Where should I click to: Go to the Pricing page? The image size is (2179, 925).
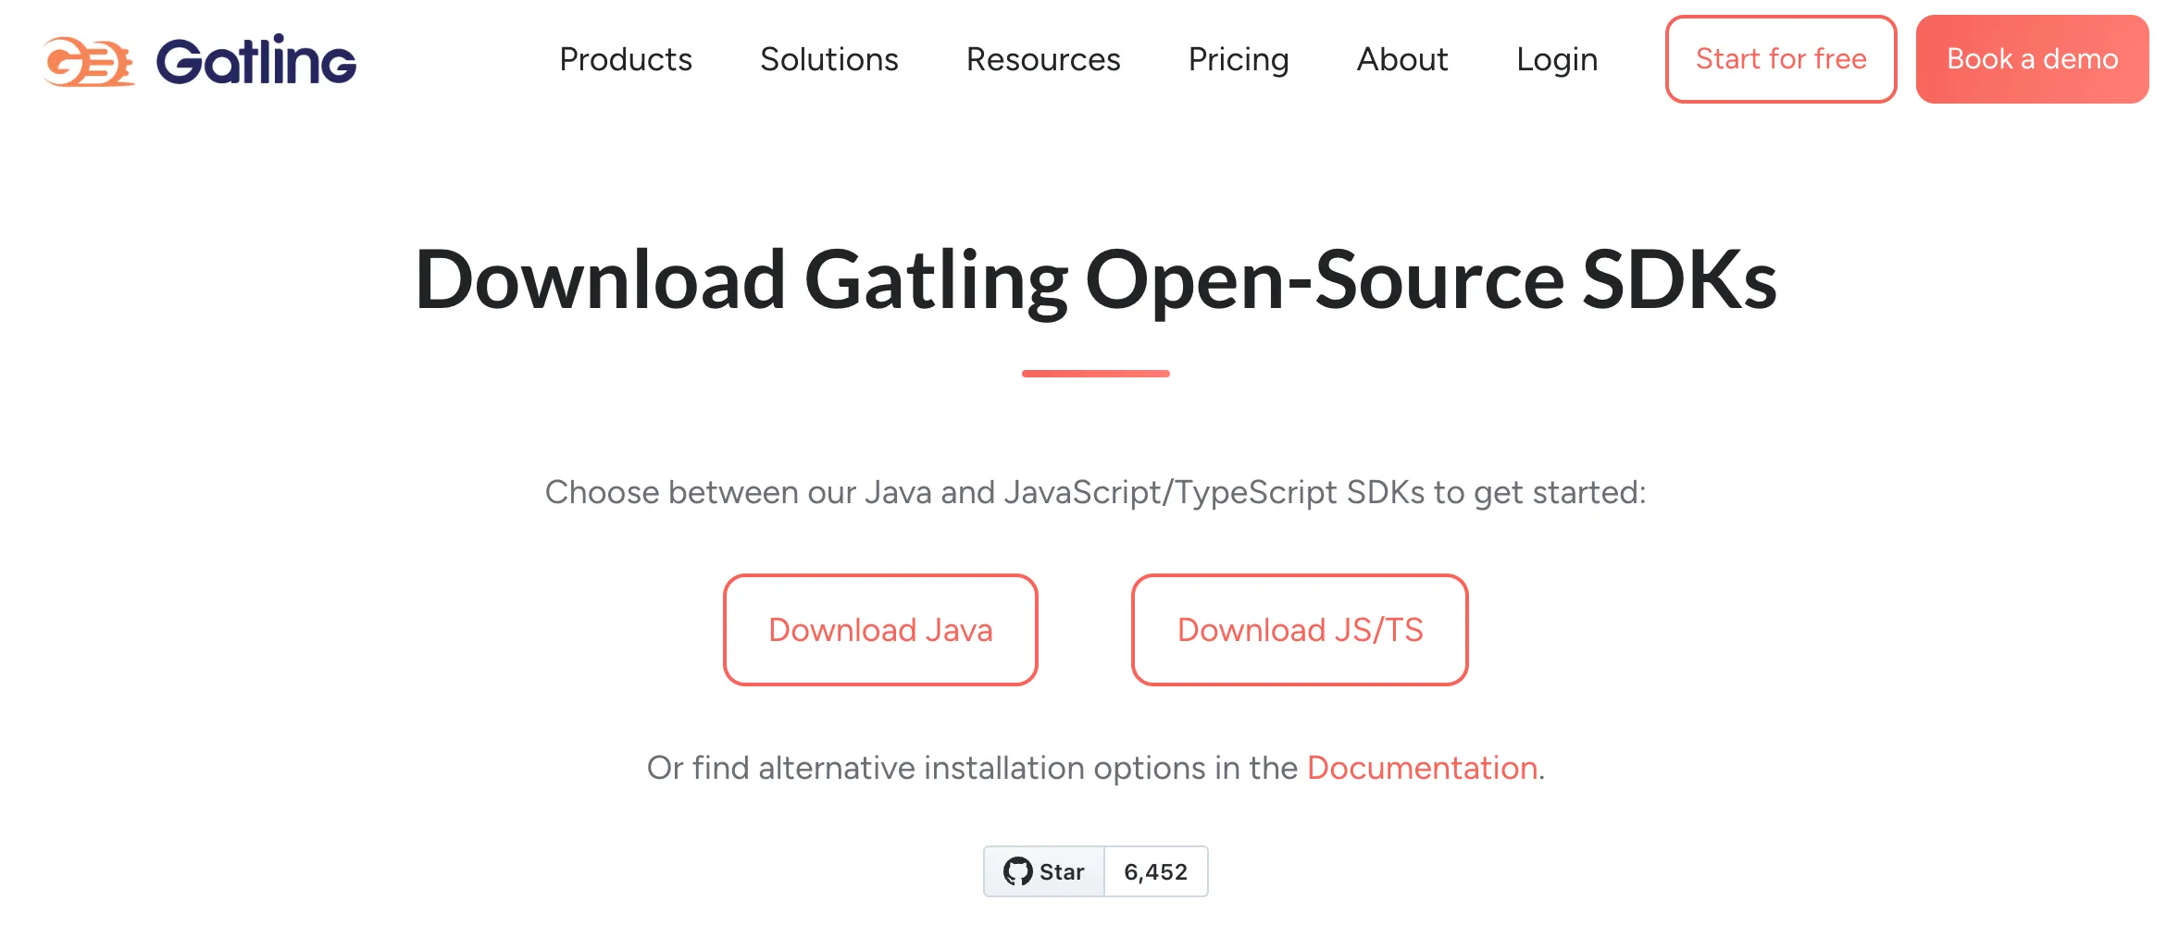click(1238, 59)
